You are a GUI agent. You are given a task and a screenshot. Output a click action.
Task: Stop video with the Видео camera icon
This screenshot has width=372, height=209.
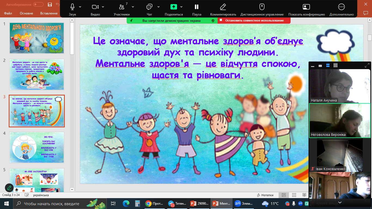coord(95,7)
